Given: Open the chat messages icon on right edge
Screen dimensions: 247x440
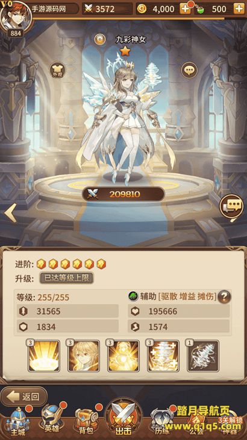Looking at the screenshot, I should point(231,206).
